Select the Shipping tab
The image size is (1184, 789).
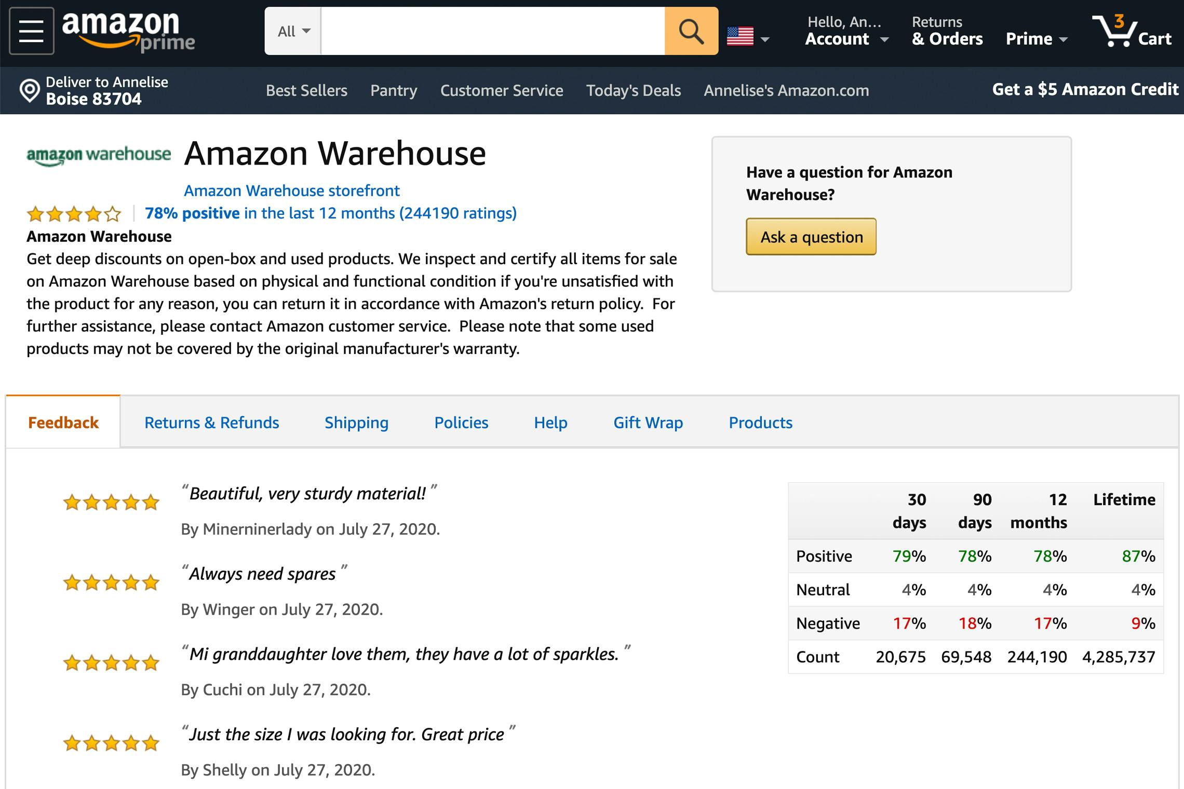(356, 423)
